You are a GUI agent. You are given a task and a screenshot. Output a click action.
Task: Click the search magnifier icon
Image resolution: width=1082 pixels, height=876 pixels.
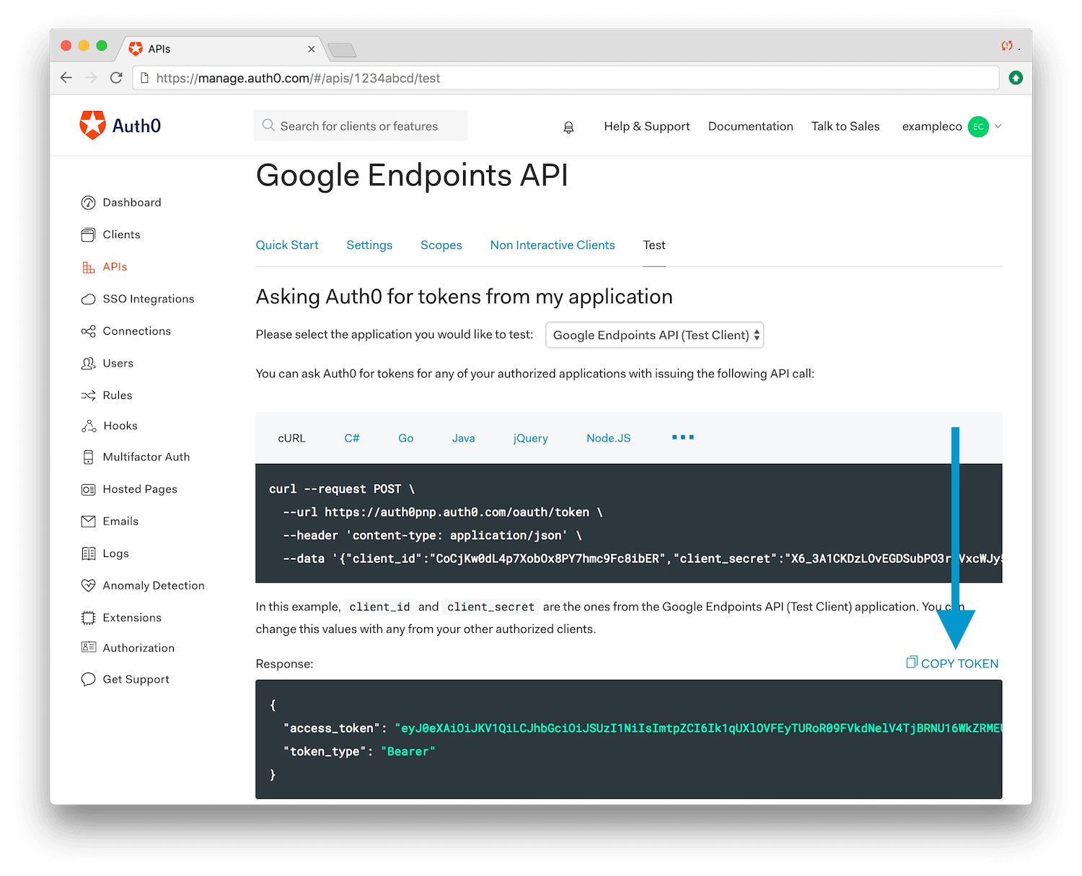[268, 126]
